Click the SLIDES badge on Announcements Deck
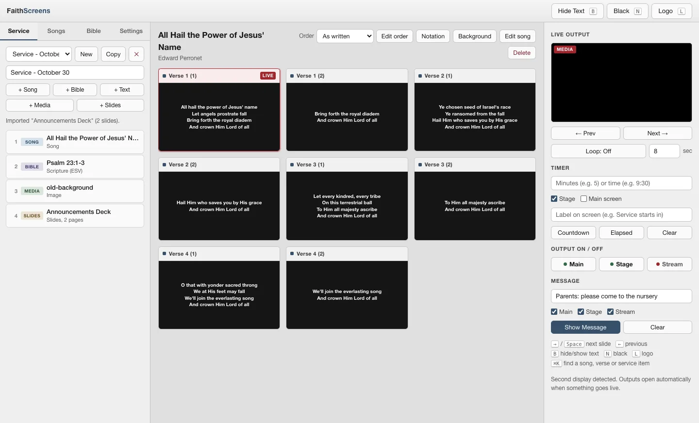This screenshot has width=699, height=423. (32, 216)
